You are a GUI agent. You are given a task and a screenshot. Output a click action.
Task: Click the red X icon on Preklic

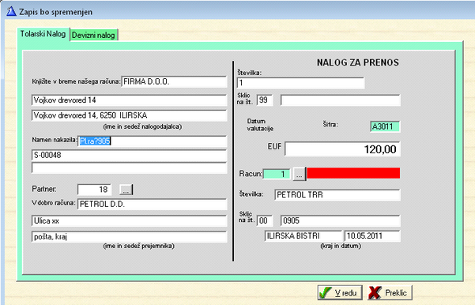point(375,292)
